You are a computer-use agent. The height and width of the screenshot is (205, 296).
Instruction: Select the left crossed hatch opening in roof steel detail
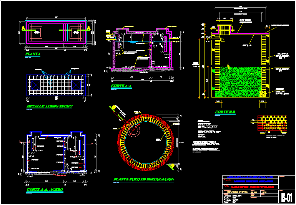pyautogui.click(x=36, y=85)
